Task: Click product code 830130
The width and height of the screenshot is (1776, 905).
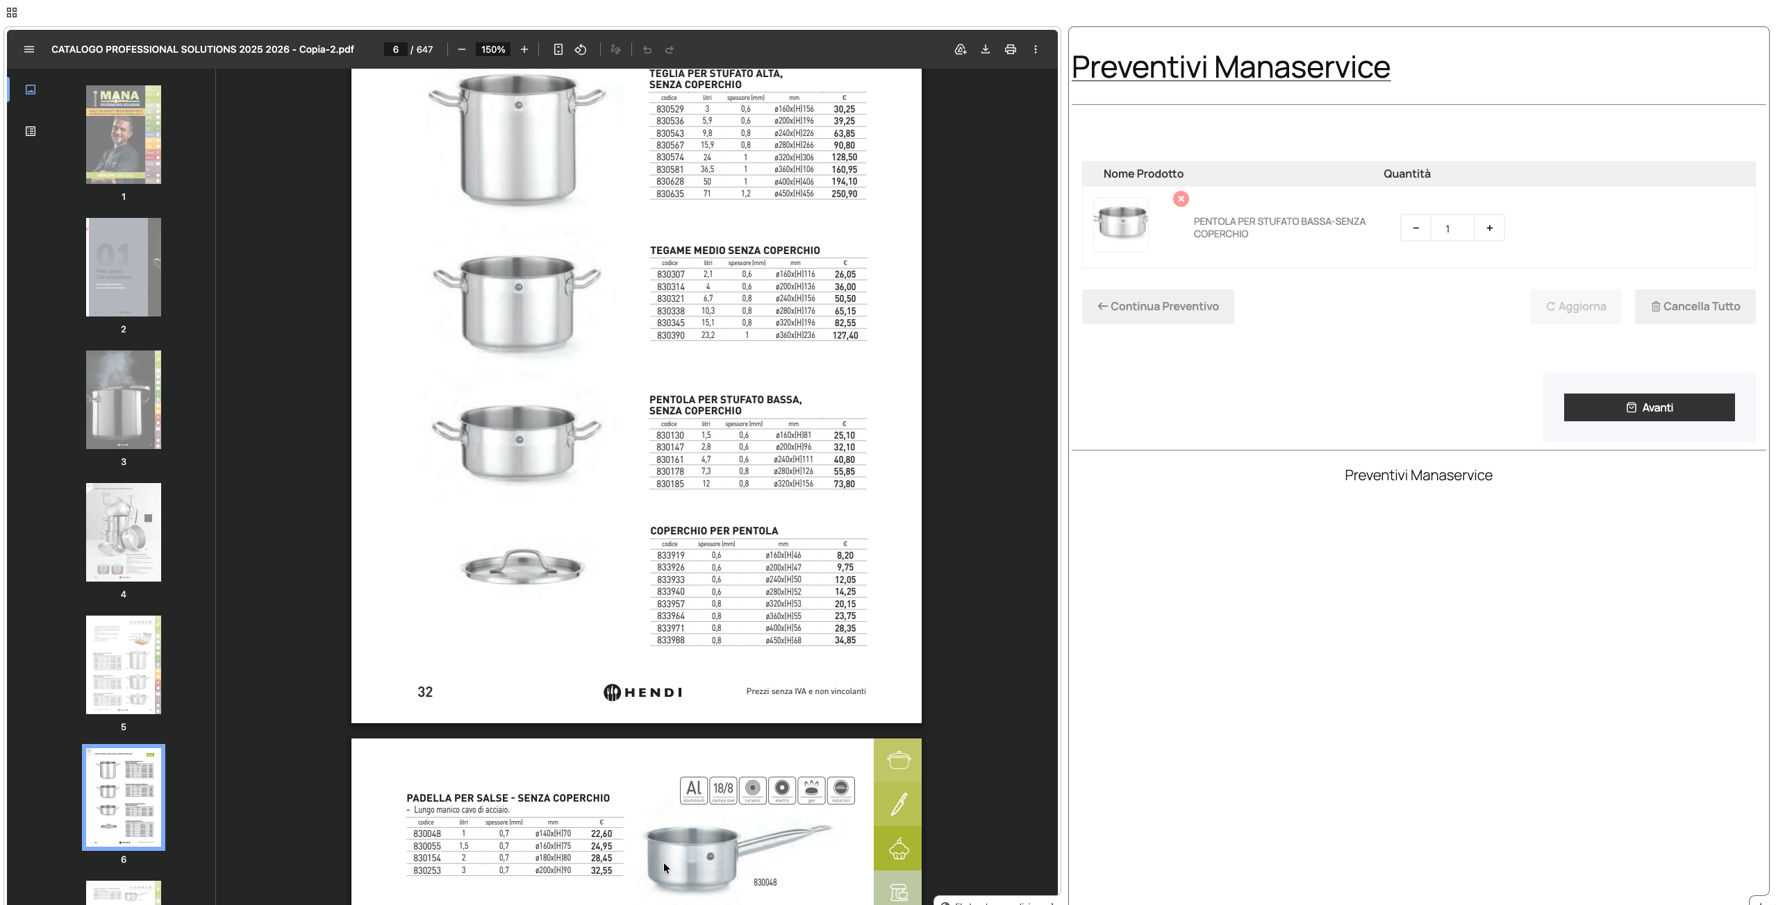Action: pyautogui.click(x=670, y=435)
